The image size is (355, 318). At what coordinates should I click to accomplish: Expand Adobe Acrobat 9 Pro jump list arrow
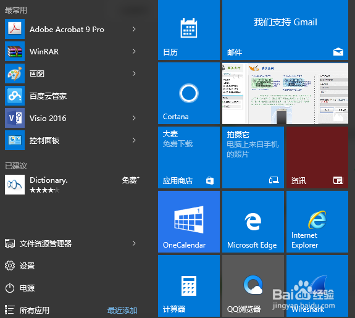point(134,29)
